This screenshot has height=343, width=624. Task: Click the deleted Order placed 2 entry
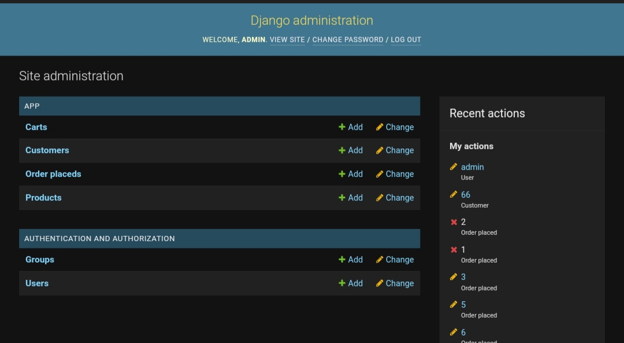pyautogui.click(x=463, y=222)
